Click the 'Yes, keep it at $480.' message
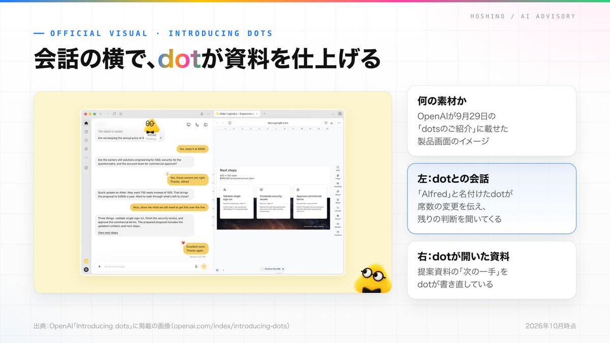This screenshot has width=610, height=343. (x=192, y=149)
